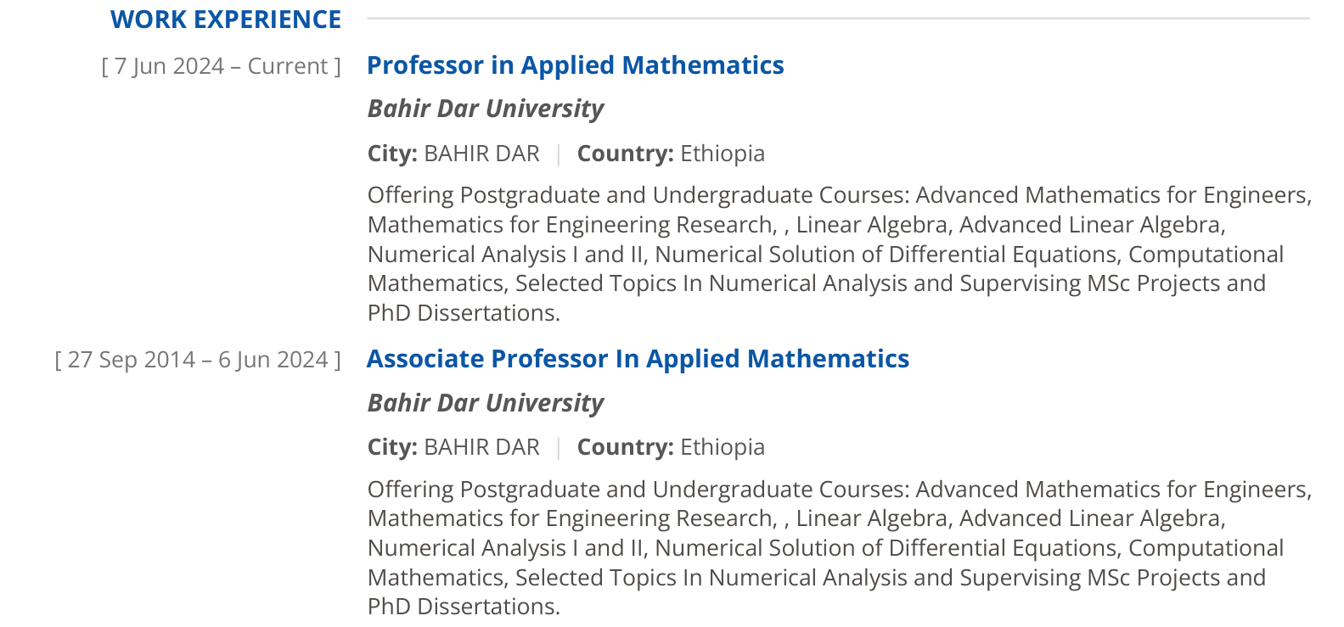Screen dimensions: 1344x627
Task: Click the second Bahir Dar University employer name
Action: pos(486,402)
